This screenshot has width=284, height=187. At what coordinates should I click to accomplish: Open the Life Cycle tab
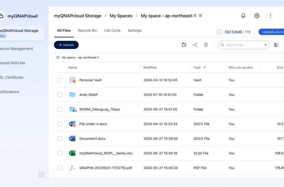click(x=112, y=30)
